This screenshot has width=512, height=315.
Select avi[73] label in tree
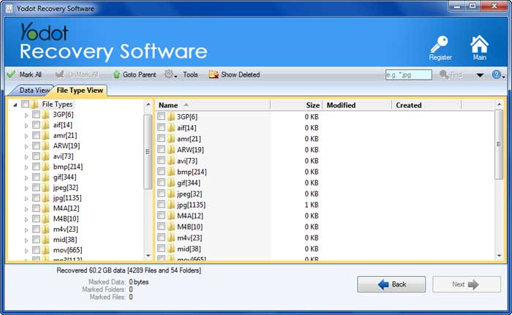click(x=63, y=156)
